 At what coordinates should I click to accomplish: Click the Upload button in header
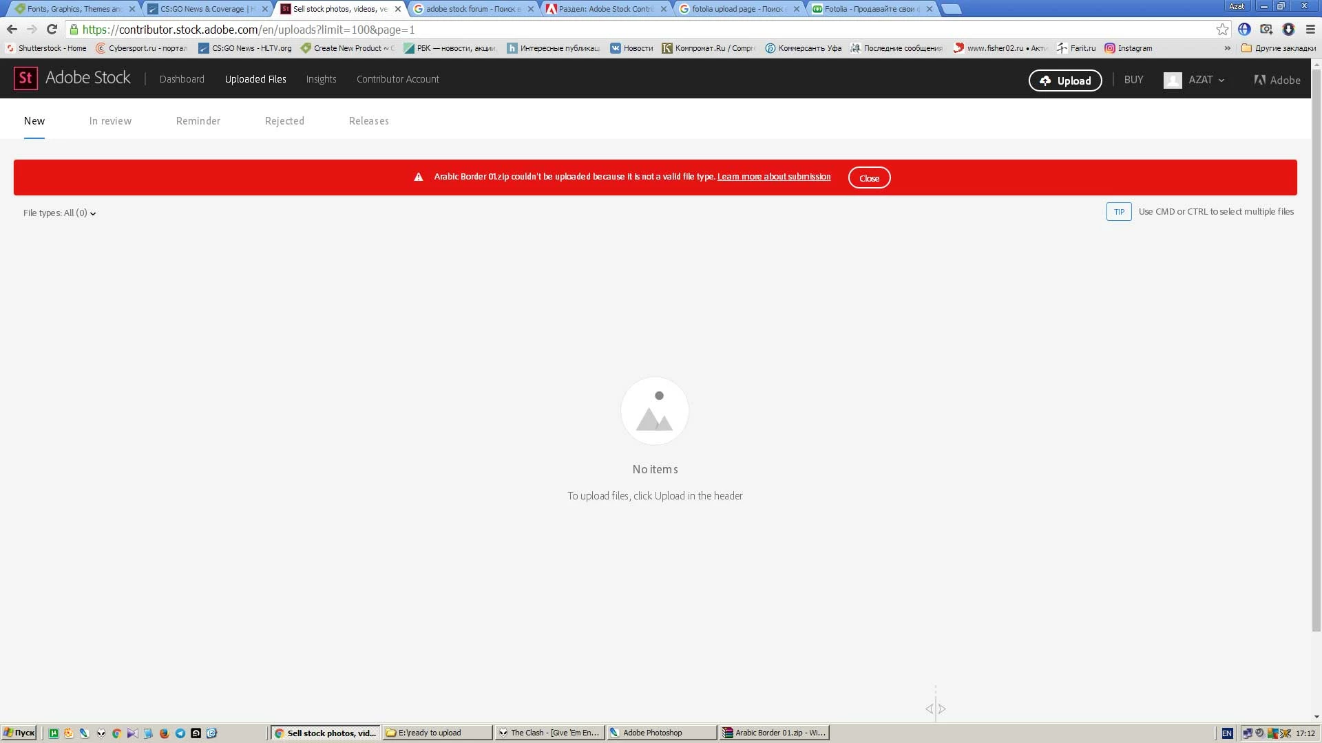click(1065, 80)
